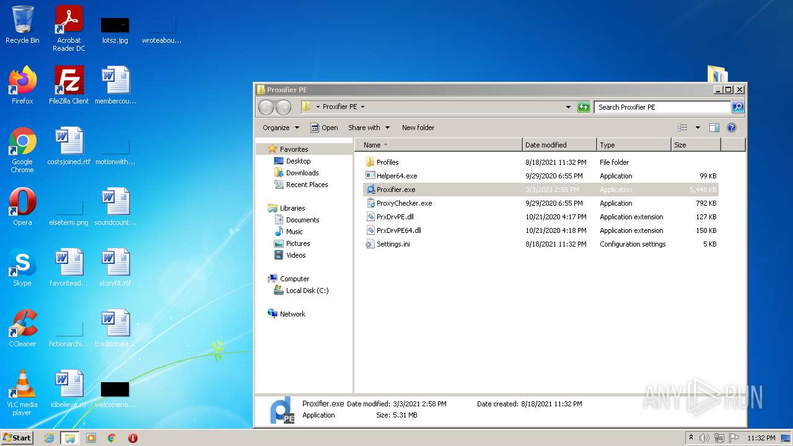Expand the Proxifier PE breadcrumb arrow
The height and width of the screenshot is (446, 793).
[362, 107]
